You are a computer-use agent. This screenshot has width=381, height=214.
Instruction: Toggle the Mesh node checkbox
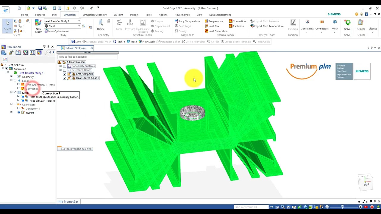pos(15,92)
